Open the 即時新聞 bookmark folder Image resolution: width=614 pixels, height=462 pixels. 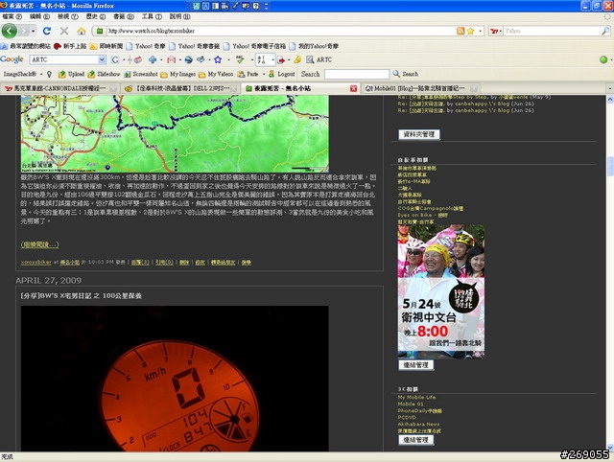[x=106, y=46]
